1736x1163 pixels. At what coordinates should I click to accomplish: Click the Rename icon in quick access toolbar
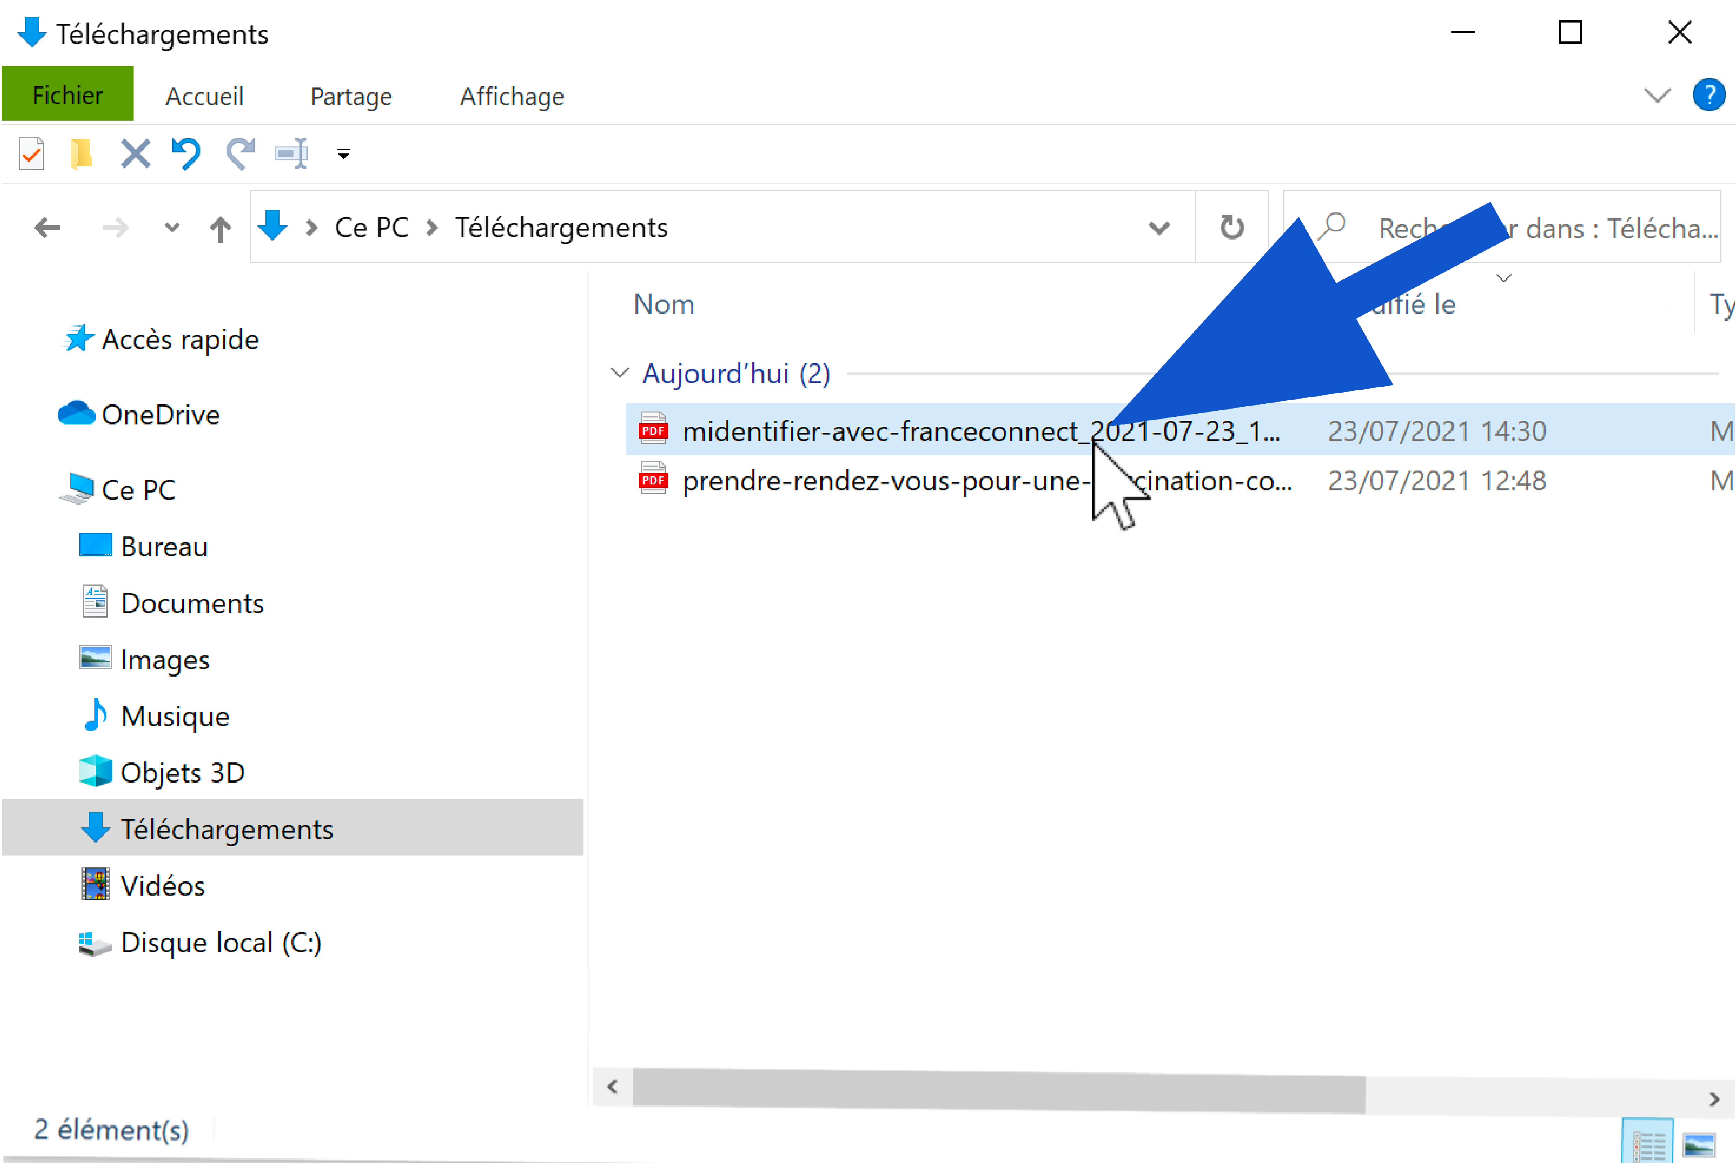(x=292, y=154)
